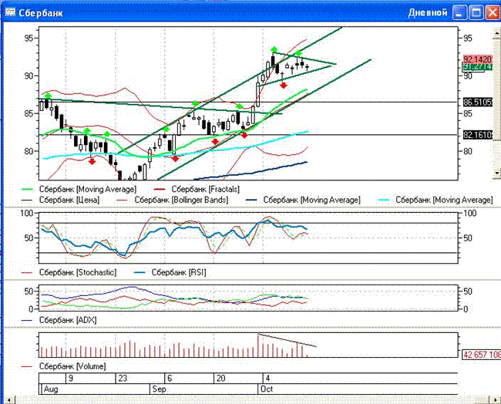Viewport: 501px width, 404px height.
Task: Click the date 23 on the time axis
Action: click(123, 379)
